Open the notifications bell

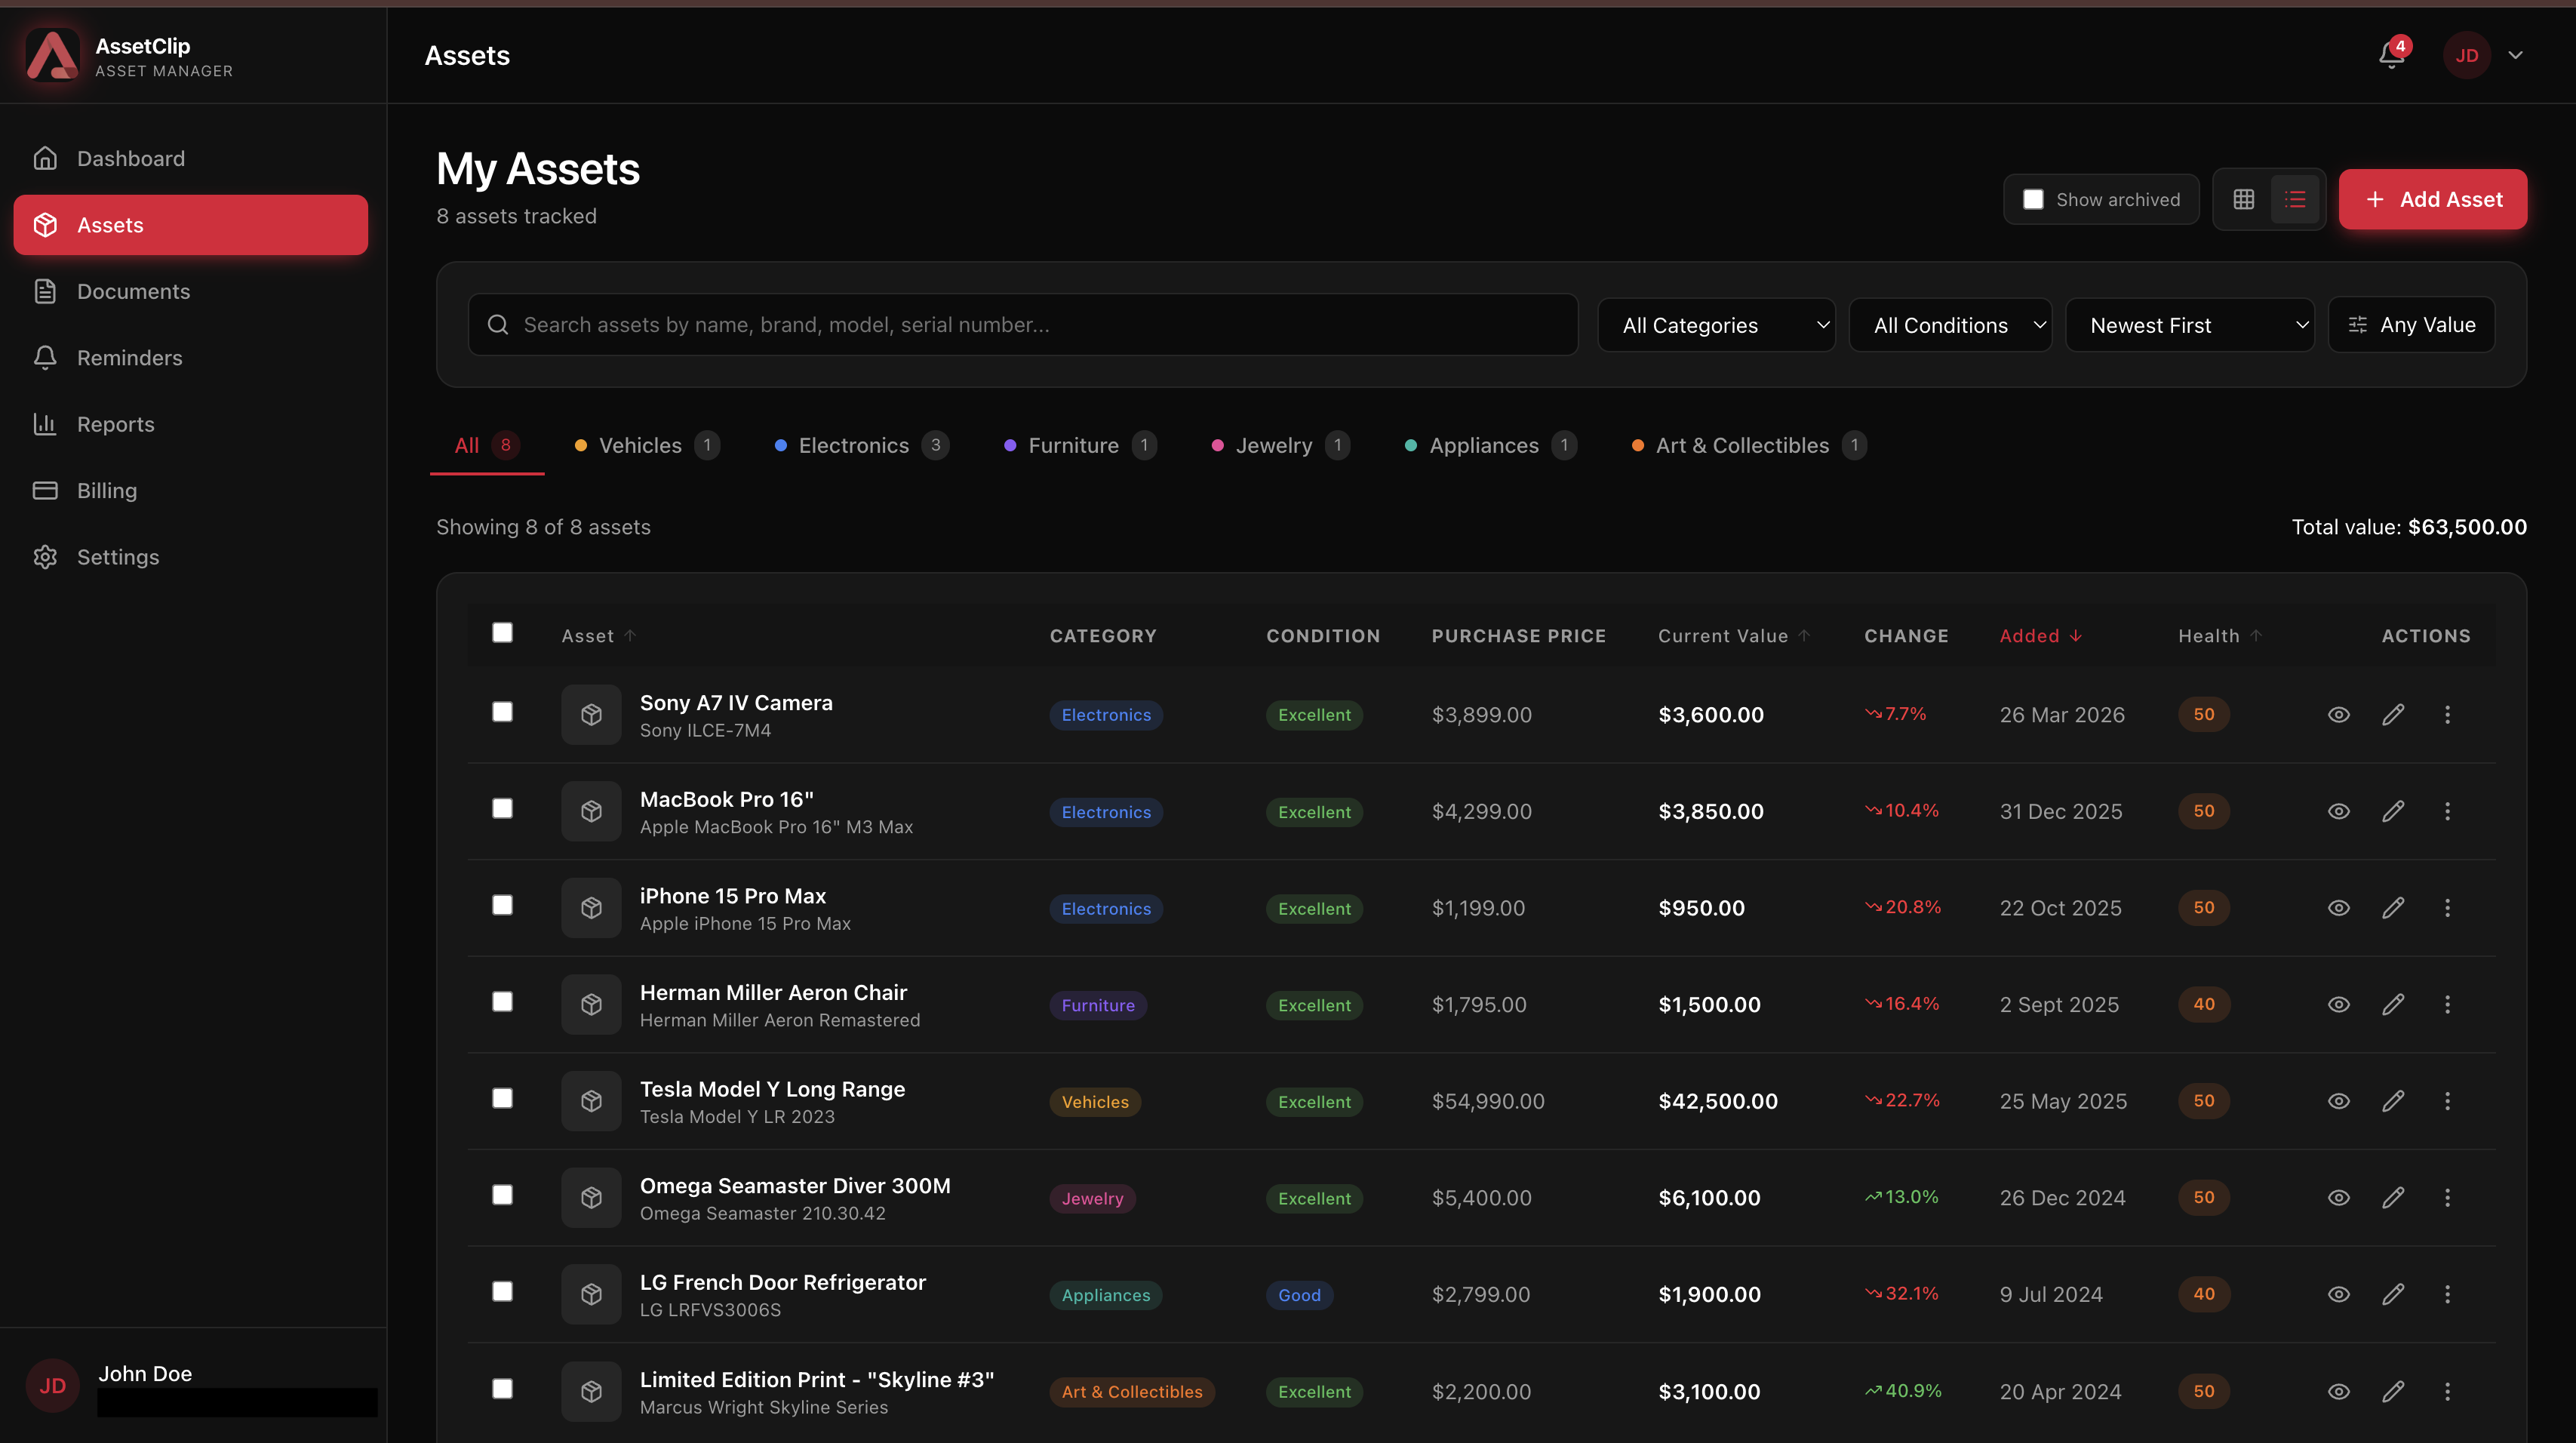tap(2391, 55)
